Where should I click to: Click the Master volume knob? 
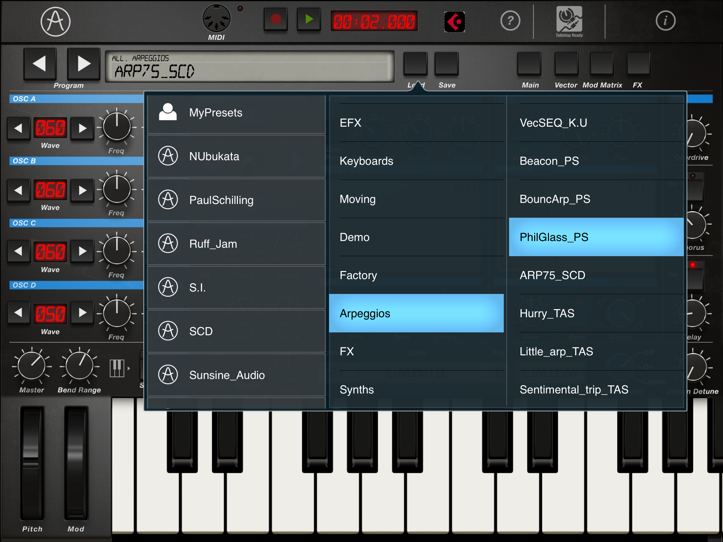(x=31, y=366)
